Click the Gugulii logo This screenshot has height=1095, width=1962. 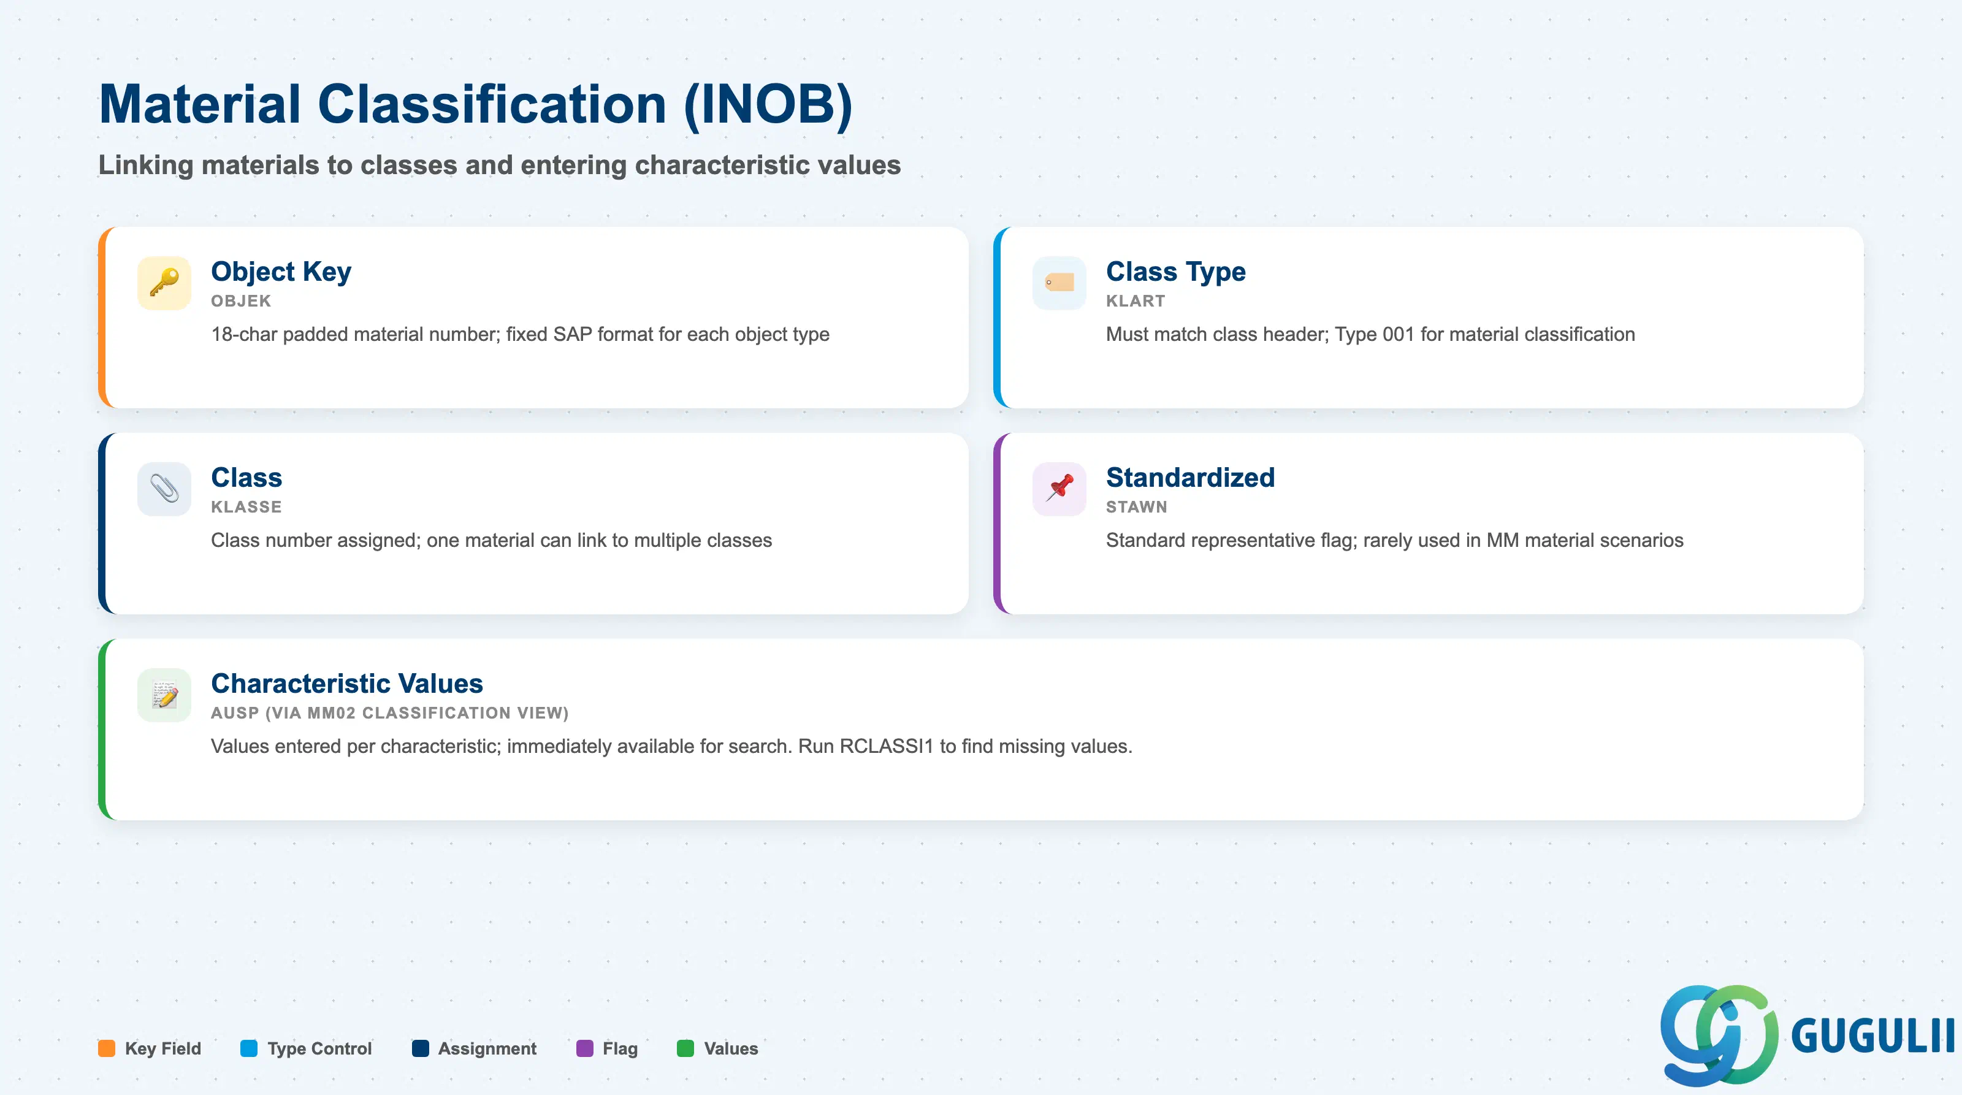(1807, 1035)
